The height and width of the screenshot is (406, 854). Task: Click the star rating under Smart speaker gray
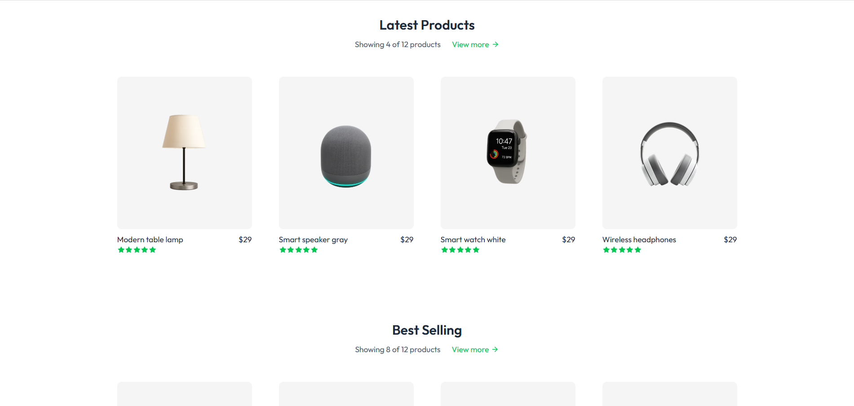(x=299, y=250)
